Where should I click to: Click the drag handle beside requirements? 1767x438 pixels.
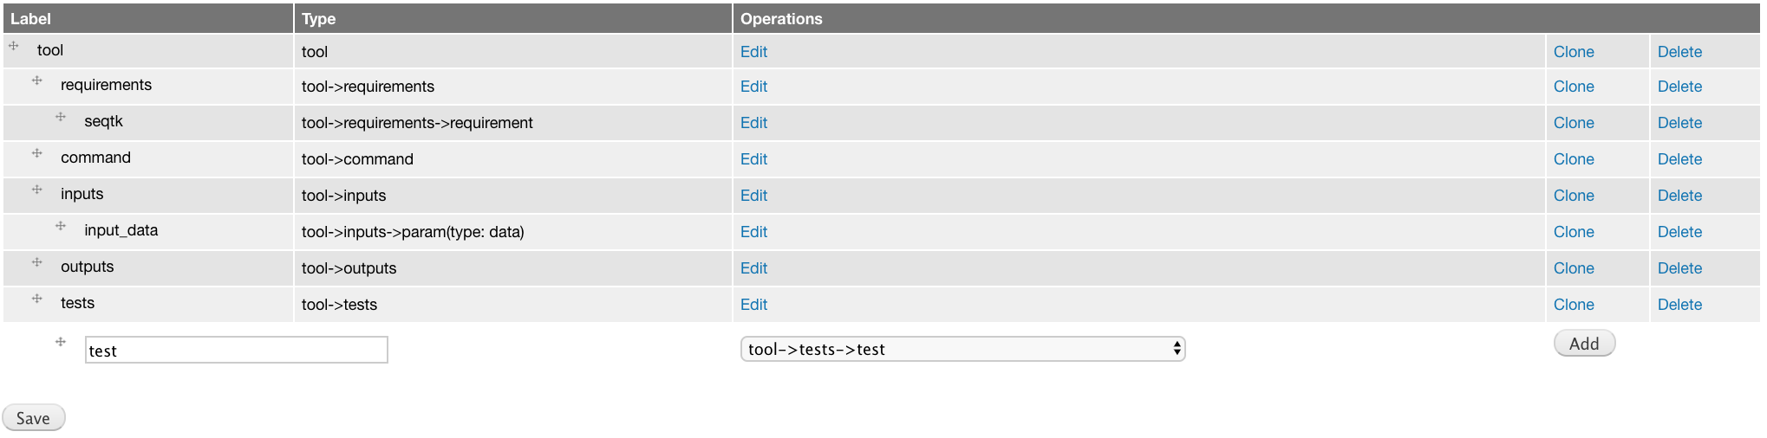pyautogui.click(x=37, y=81)
